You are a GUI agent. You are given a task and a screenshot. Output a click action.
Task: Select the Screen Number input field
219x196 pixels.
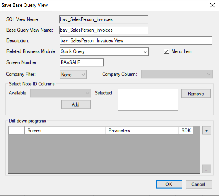click(x=82, y=62)
